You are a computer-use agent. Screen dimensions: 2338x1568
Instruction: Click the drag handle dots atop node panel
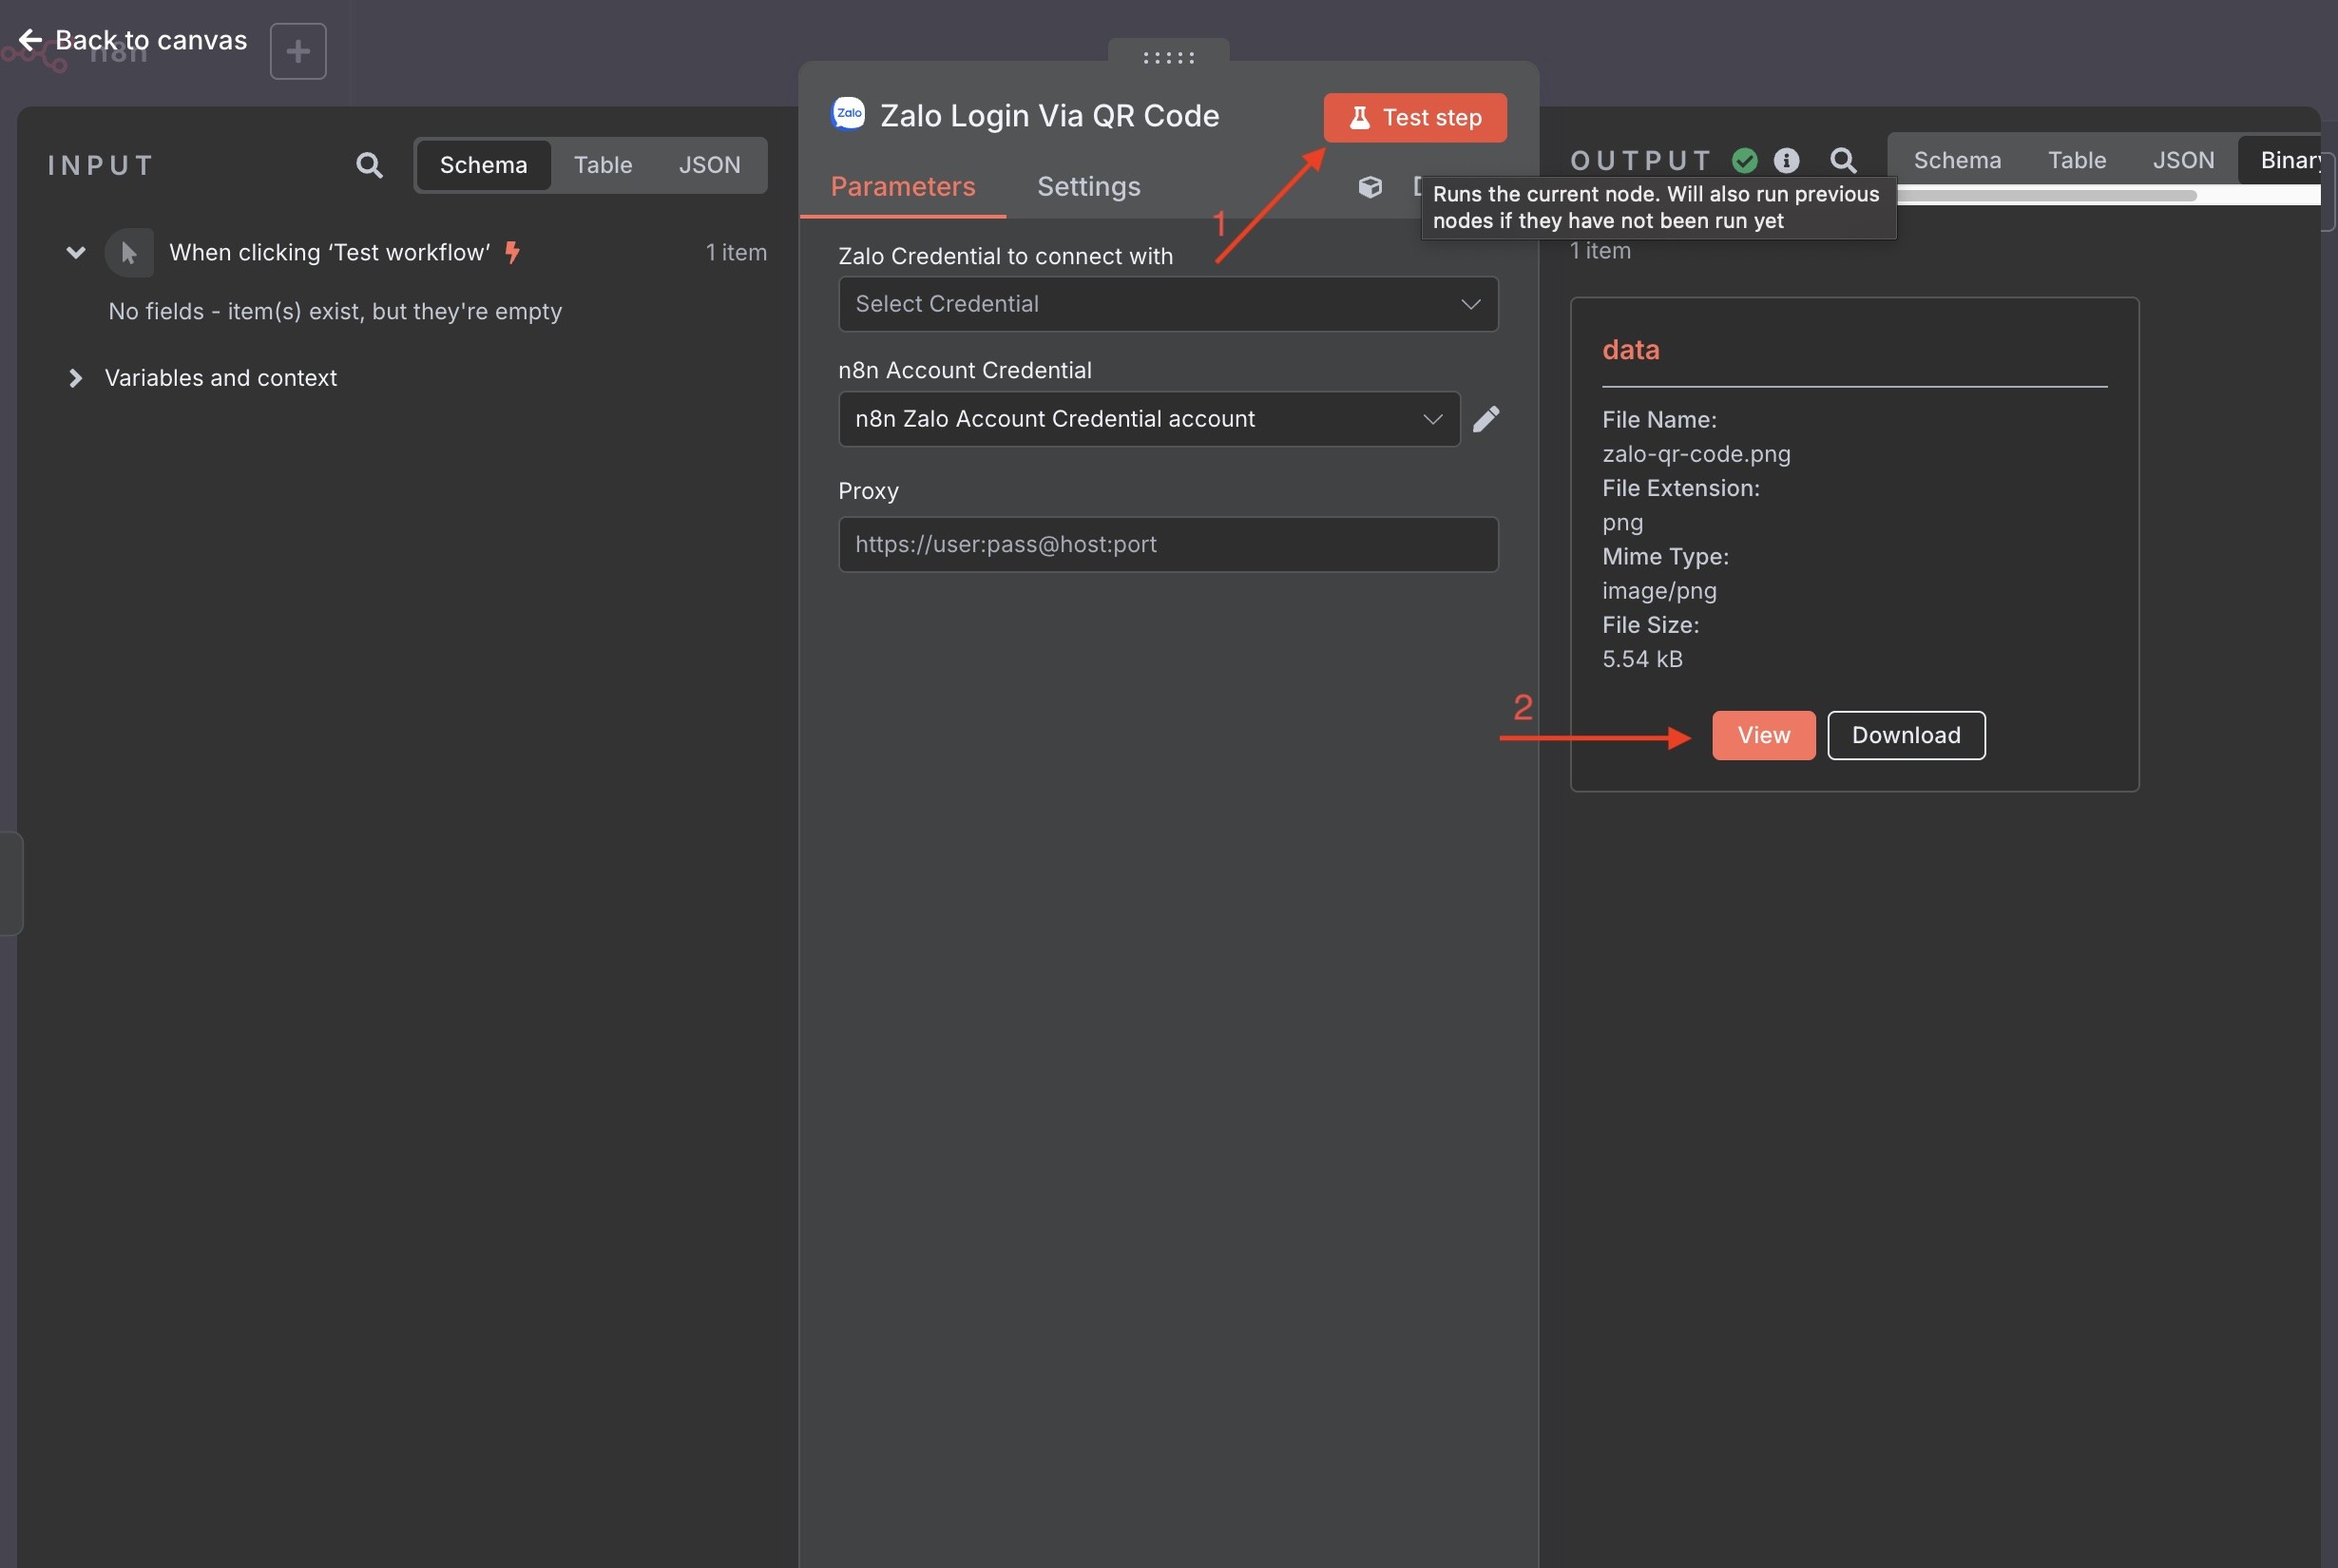(x=1168, y=58)
